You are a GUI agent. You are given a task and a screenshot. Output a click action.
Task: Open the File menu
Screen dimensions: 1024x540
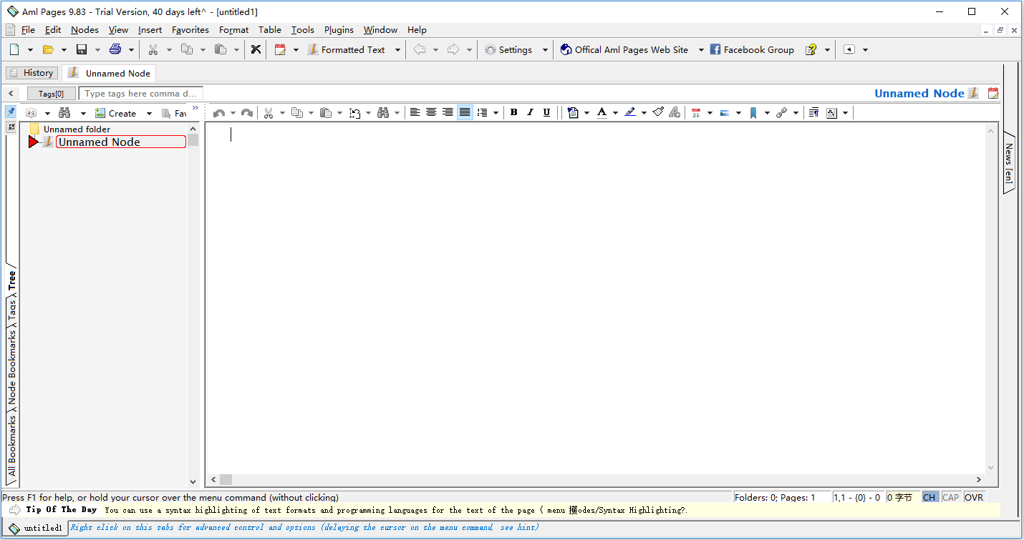28,30
